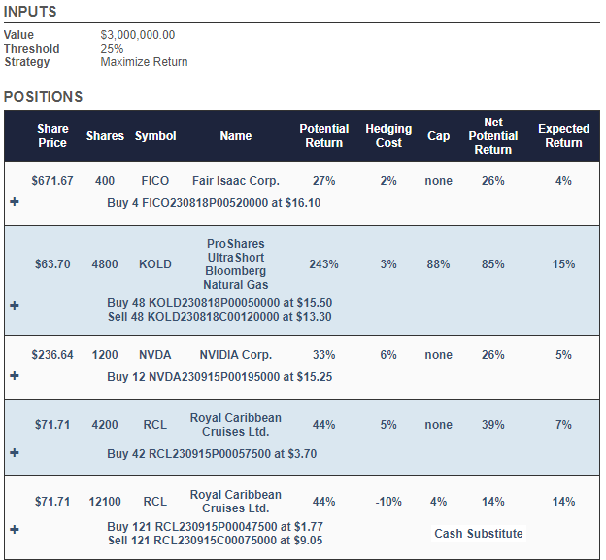Expand the 12100-share RCL row plus icon
This screenshot has width=606, height=560.
[15, 530]
